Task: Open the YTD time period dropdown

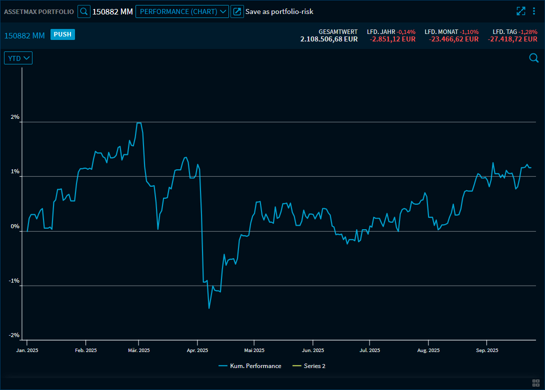Action: [x=18, y=58]
